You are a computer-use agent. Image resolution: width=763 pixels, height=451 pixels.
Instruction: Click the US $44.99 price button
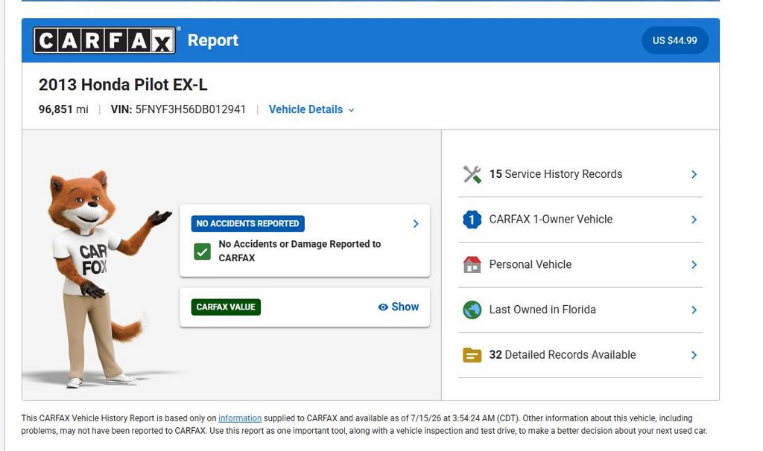click(x=674, y=40)
